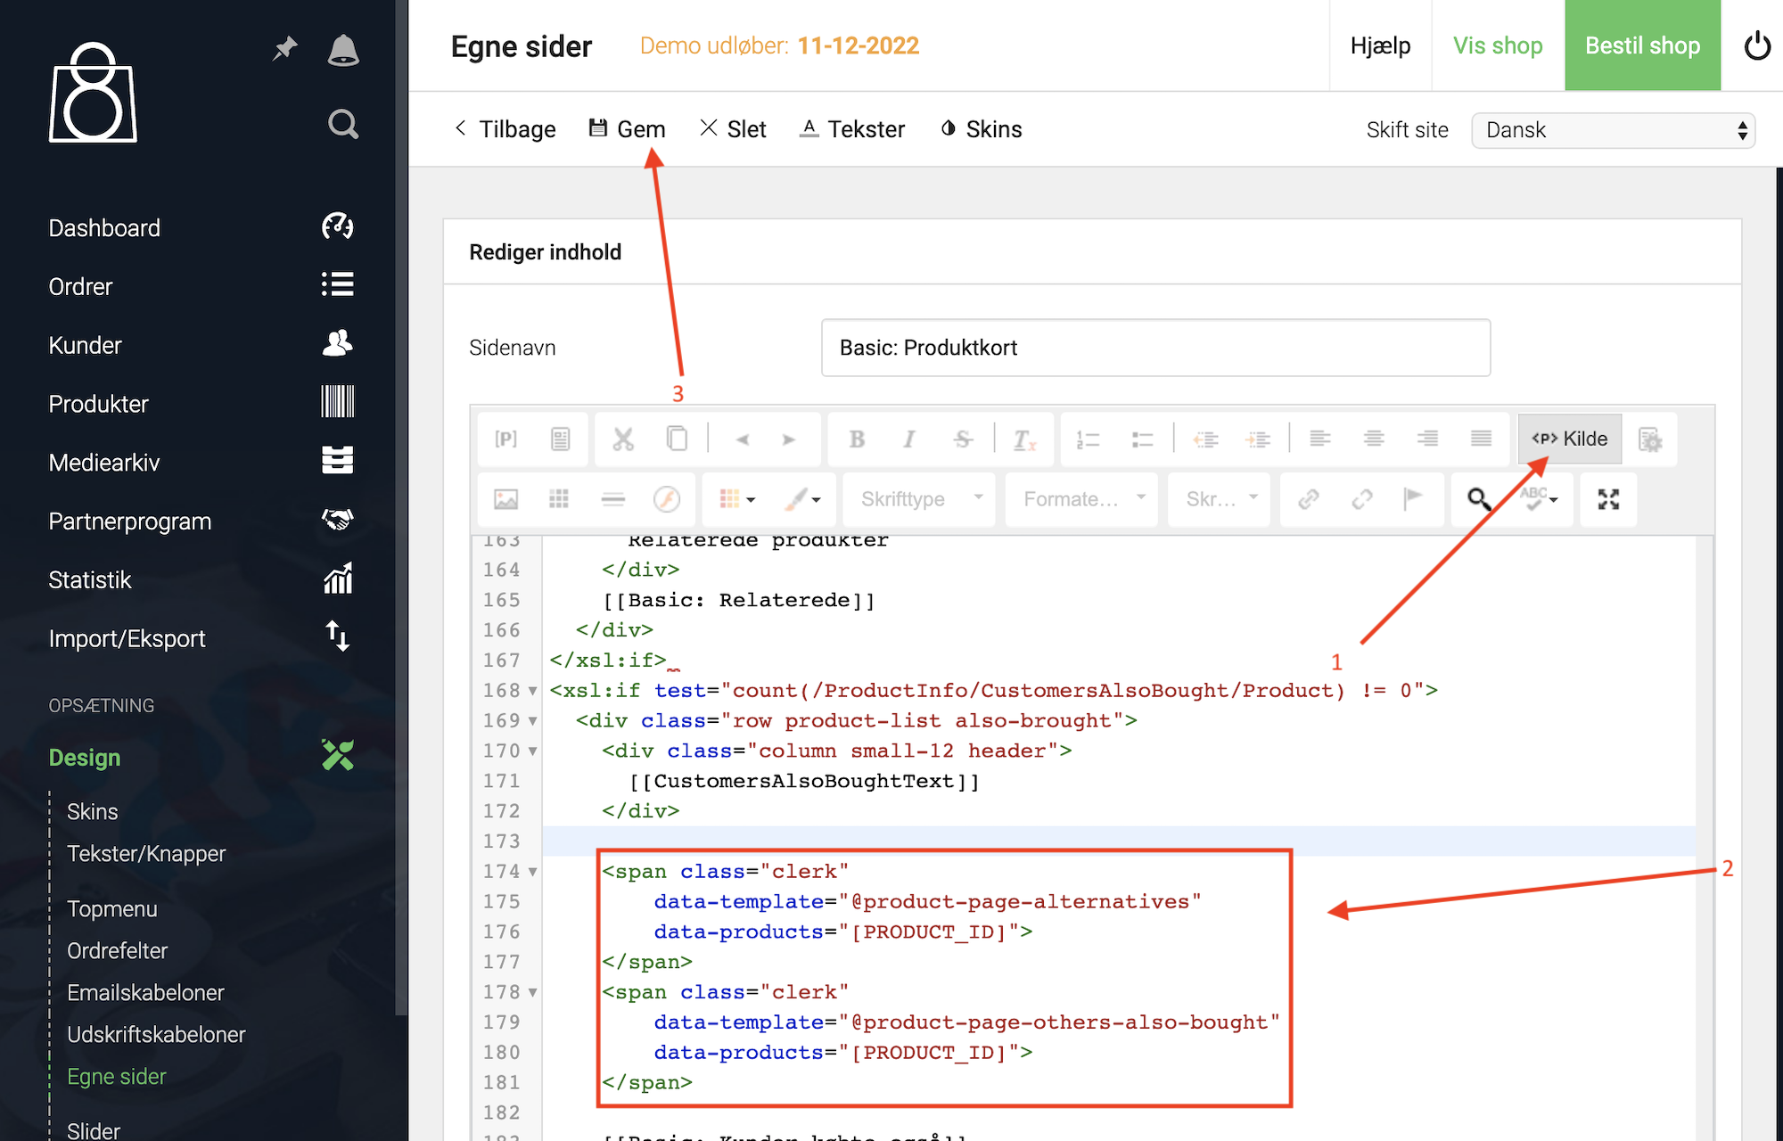Click the notification bell icon
This screenshot has height=1141, width=1783.
[x=343, y=50]
